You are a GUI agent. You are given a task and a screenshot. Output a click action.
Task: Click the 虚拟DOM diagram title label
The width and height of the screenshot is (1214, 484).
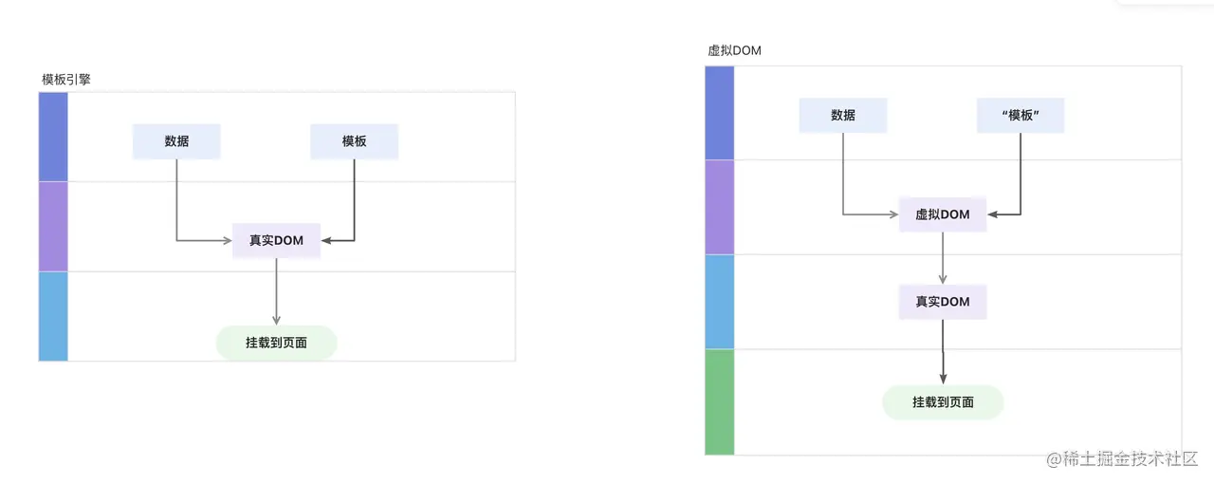[x=734, y=51]
